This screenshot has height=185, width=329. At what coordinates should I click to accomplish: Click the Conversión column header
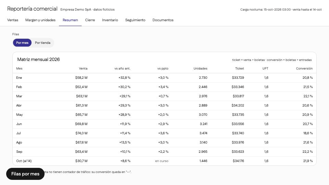click(304, 69)
